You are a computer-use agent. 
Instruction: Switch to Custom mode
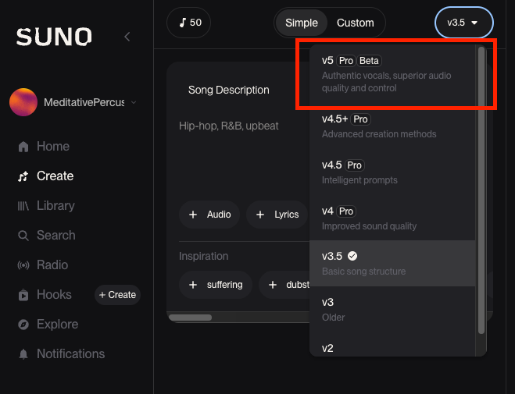click(x=355, y=23)
